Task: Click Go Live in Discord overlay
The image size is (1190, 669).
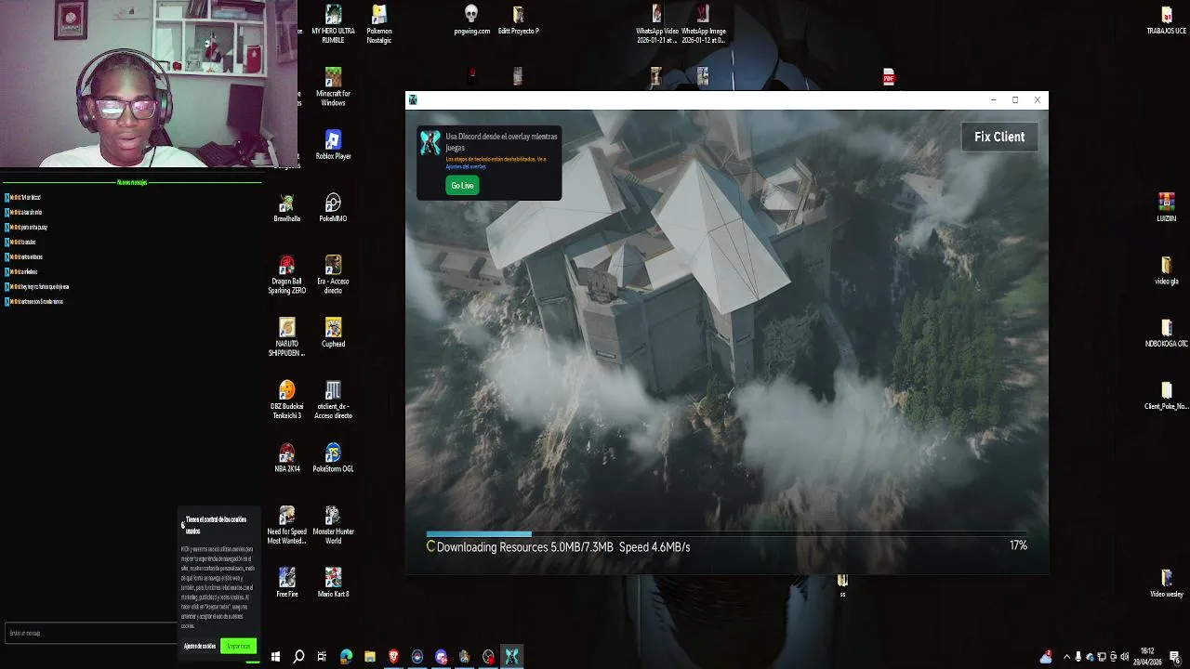Action: point(462,186)
